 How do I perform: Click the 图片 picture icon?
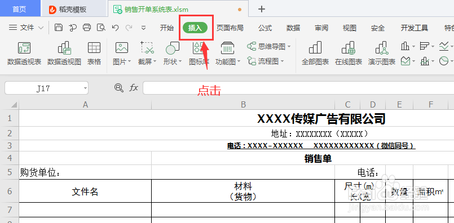(x=122, y=47)
